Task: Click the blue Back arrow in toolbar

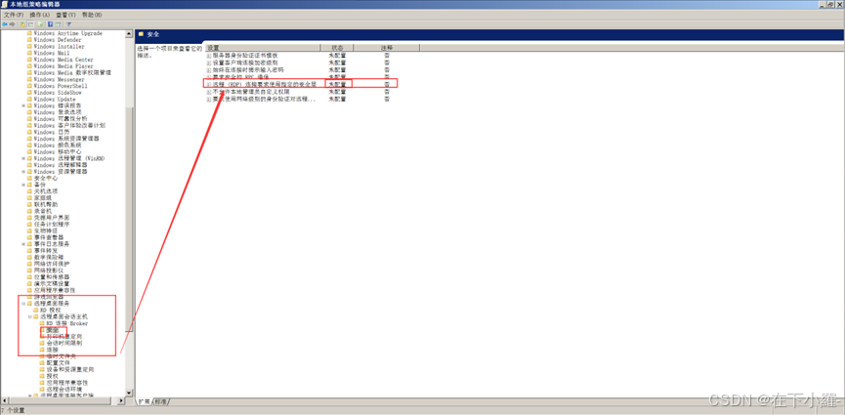Action: point(5,24)
